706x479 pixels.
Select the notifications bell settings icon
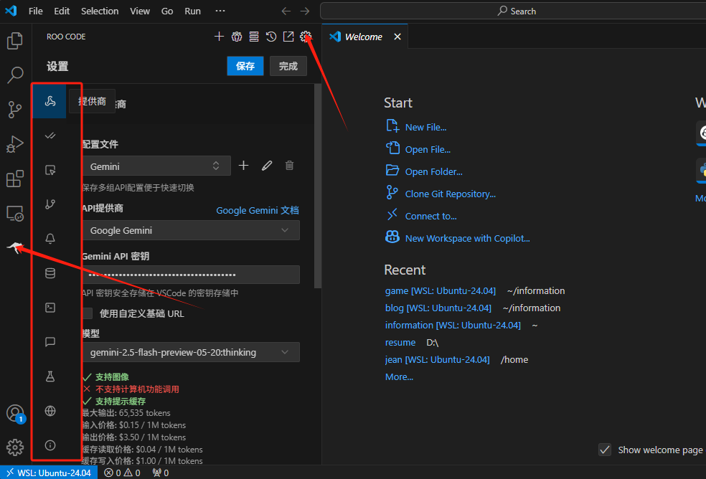50,239
